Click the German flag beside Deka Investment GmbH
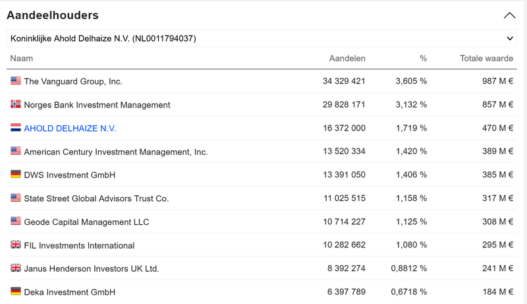Image resolution: width=527 pixels, height=304 pixels. 16,291
